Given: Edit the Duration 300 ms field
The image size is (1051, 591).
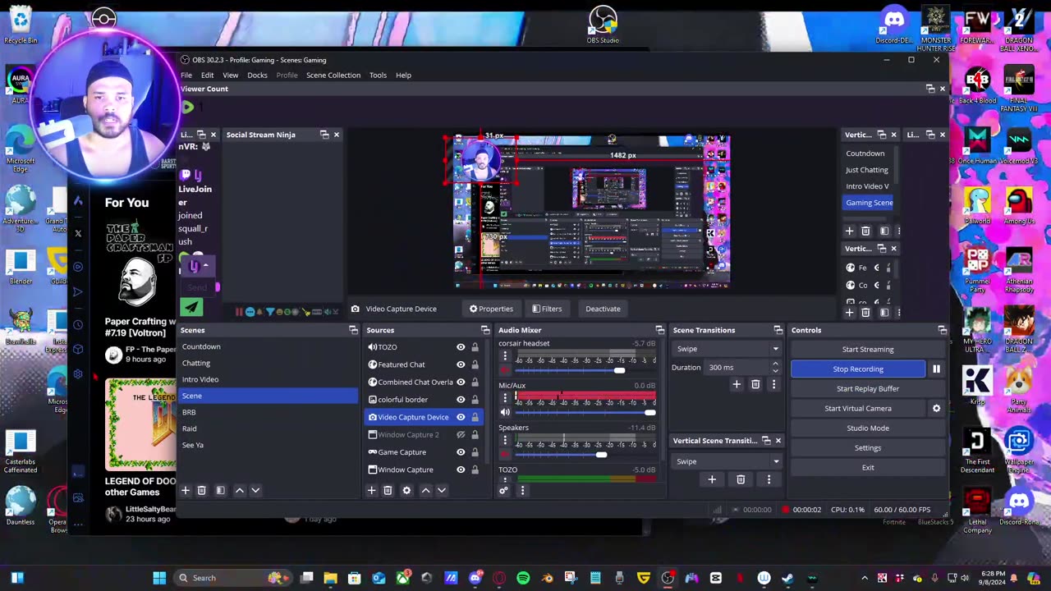Looking at the screenshot, I should (x=737, y=367).
